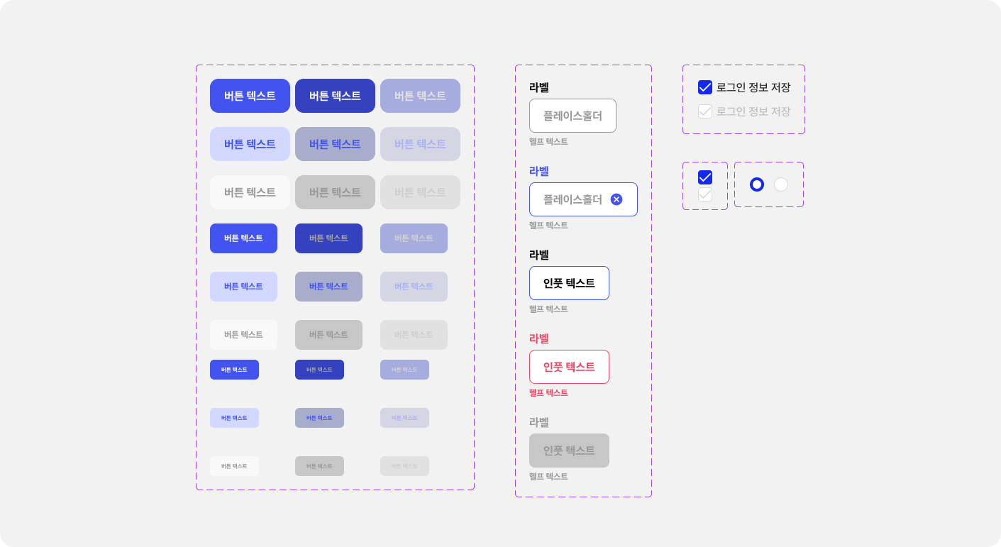
Task: Click smallest dark navy solid button
Action: [319, 370]
